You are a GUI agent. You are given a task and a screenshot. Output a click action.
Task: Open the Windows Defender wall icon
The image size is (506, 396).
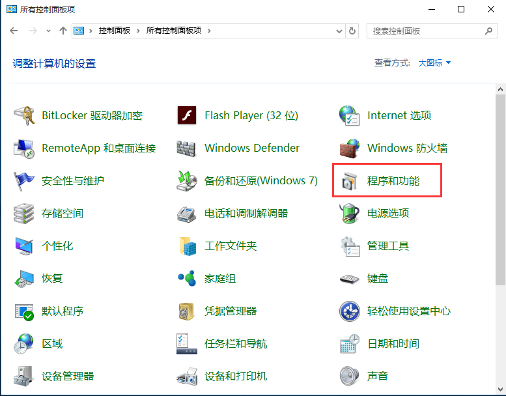click(186, 148)
